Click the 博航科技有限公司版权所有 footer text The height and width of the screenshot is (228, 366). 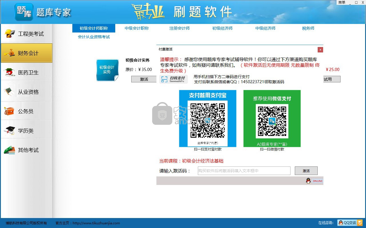26,223
